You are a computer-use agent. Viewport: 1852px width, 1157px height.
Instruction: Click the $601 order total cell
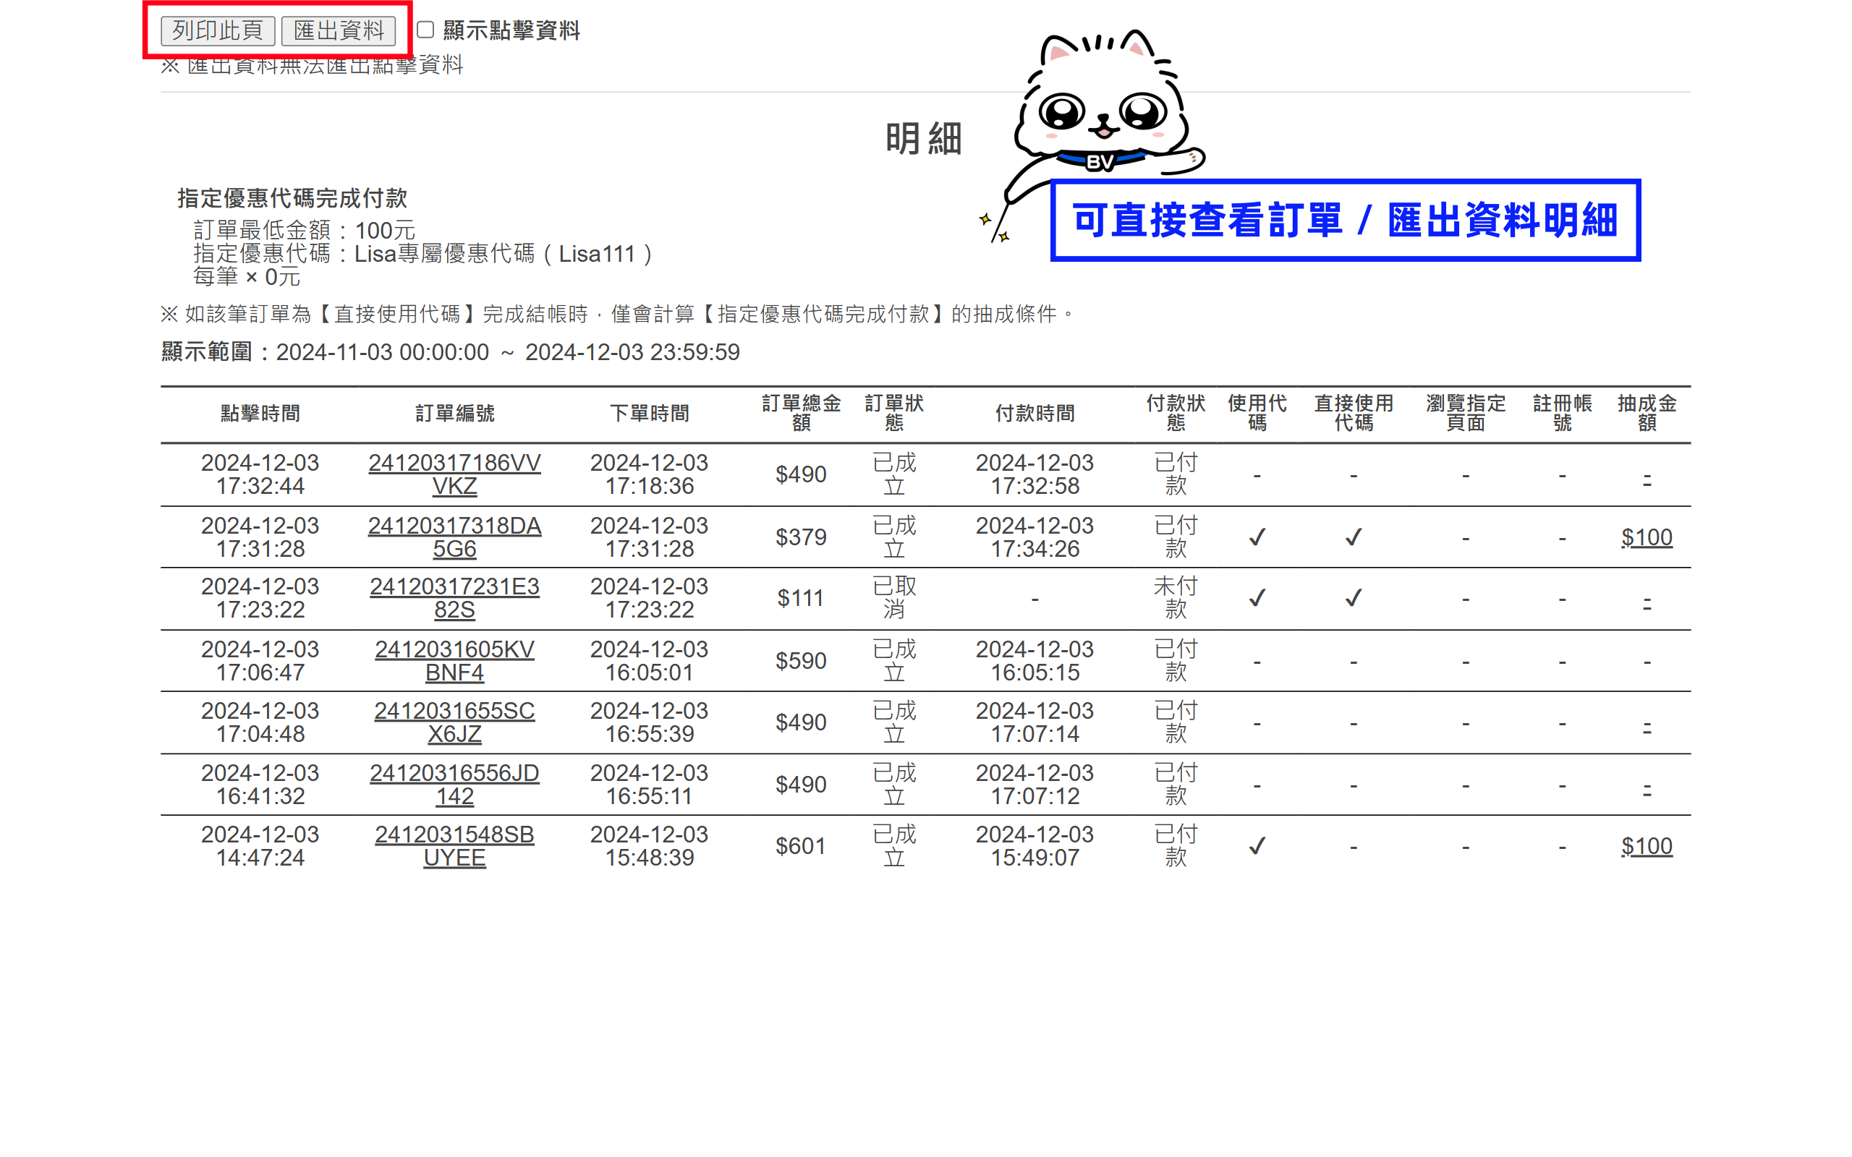(x=801, y=845)
